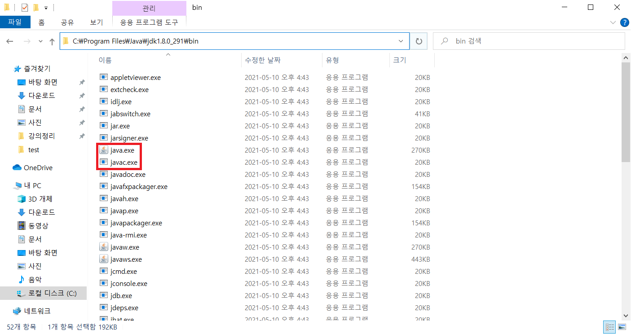
Task: Click the new folder icon in title bar
Action: click(x=36, y=8)
